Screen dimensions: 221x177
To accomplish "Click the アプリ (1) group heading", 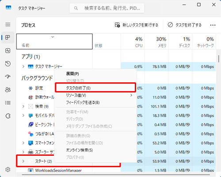I will (31, 57).
